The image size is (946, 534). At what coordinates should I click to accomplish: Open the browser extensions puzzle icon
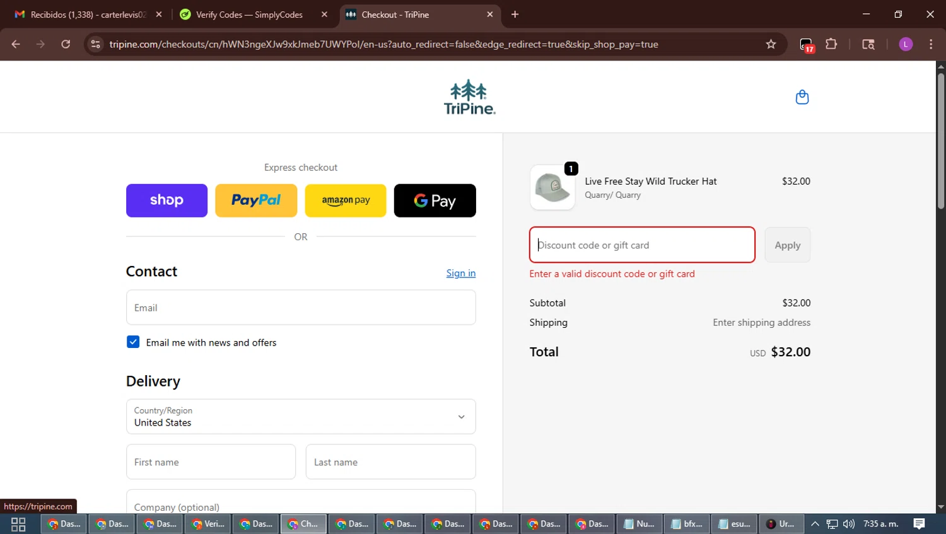click(831, 44)
